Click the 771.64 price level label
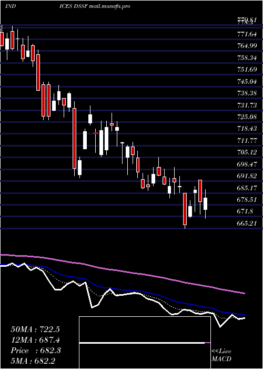This screenshot has width=263, height=369. tap(247, 34)
